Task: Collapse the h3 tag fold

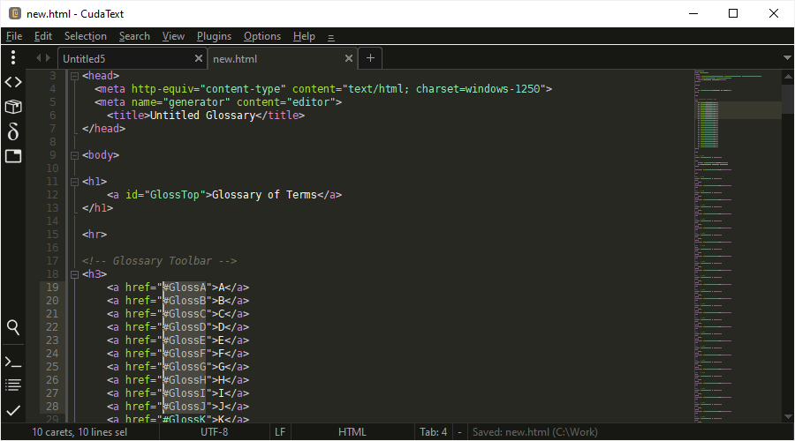Action: [x=74, y=274]
